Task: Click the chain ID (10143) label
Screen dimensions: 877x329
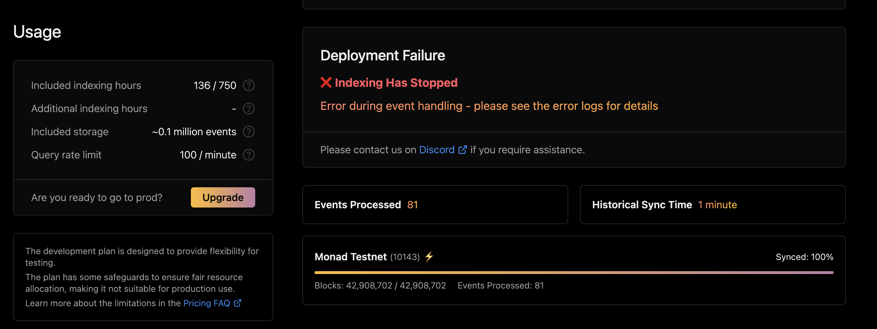Action: pos(405,257)
